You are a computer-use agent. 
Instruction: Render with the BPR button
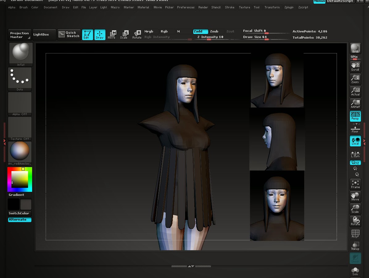[x=355, y=48]
